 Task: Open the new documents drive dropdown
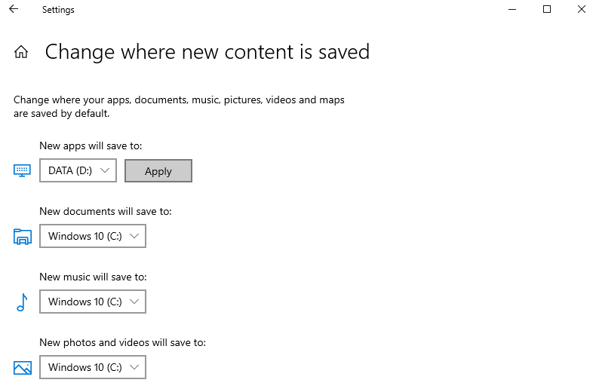(x=92, y=237)
